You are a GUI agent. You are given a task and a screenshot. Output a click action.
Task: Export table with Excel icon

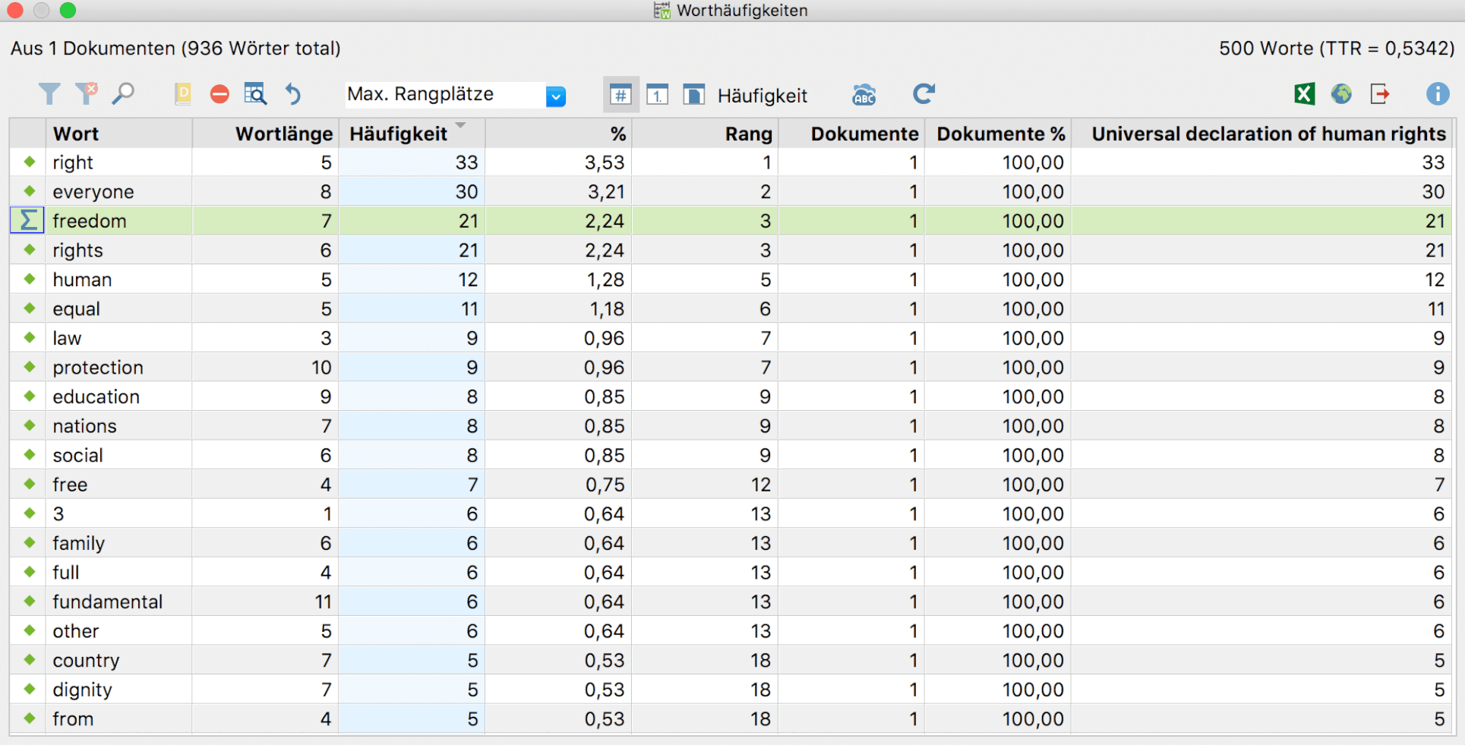[1304, 94]
